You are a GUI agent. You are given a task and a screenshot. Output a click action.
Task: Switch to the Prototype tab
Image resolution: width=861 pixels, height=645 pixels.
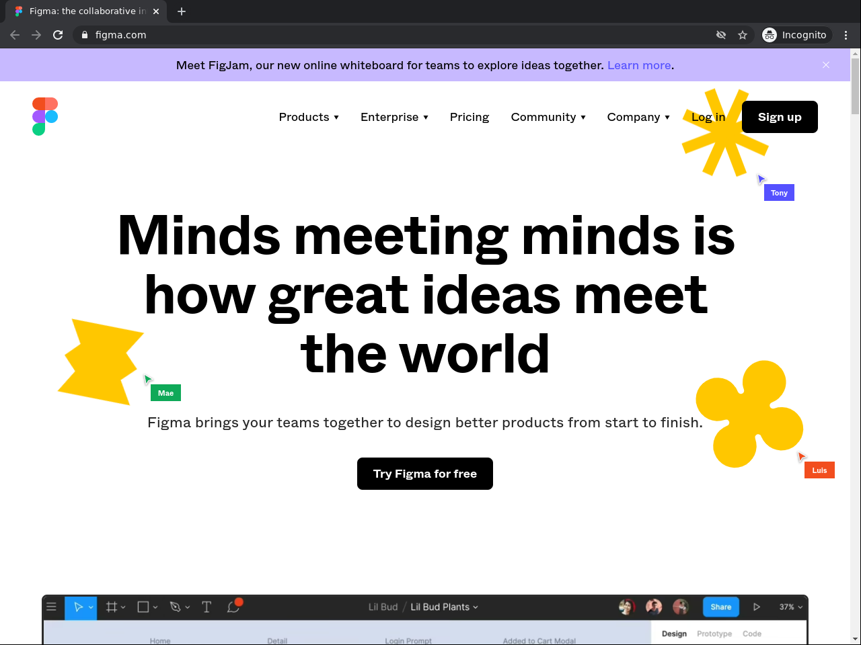[x=714, y=634]
